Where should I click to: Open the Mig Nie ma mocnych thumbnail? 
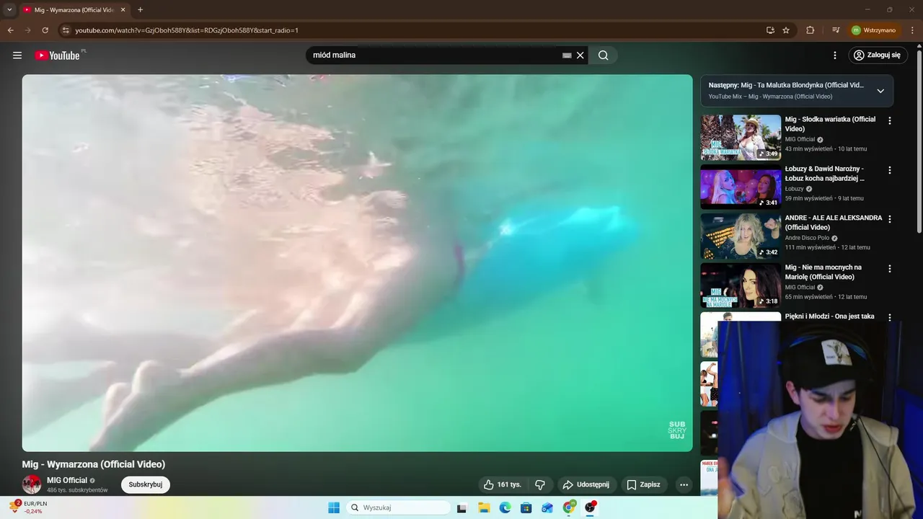741,285
